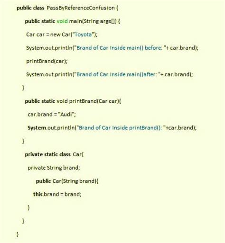Click the 'public Car(String brand)' constructor line
225x243 pixels.
(66, 181)
